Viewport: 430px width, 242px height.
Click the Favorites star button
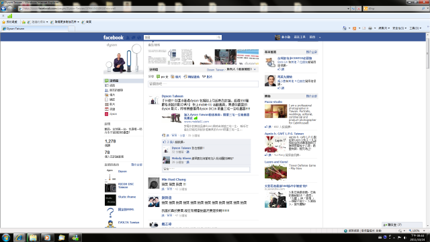pos(9,22)
